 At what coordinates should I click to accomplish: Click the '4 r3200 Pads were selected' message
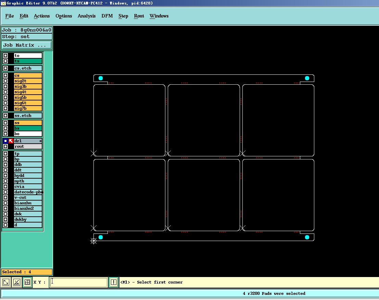coord(274,293)
